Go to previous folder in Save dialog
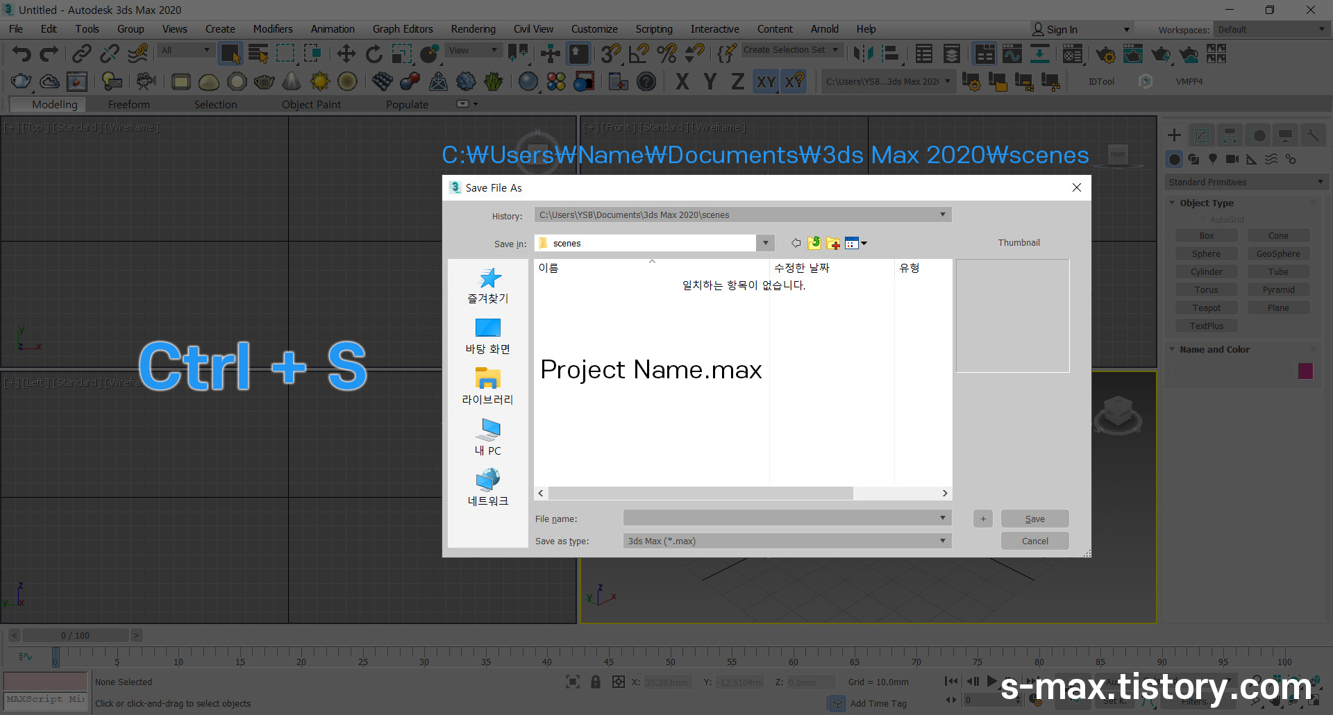Viewport: 1333px width, 715px height. 796,243
